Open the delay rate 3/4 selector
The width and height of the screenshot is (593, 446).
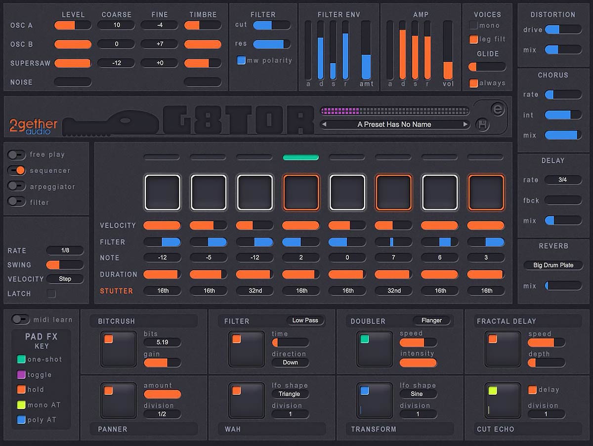click(x=563, y=180)
